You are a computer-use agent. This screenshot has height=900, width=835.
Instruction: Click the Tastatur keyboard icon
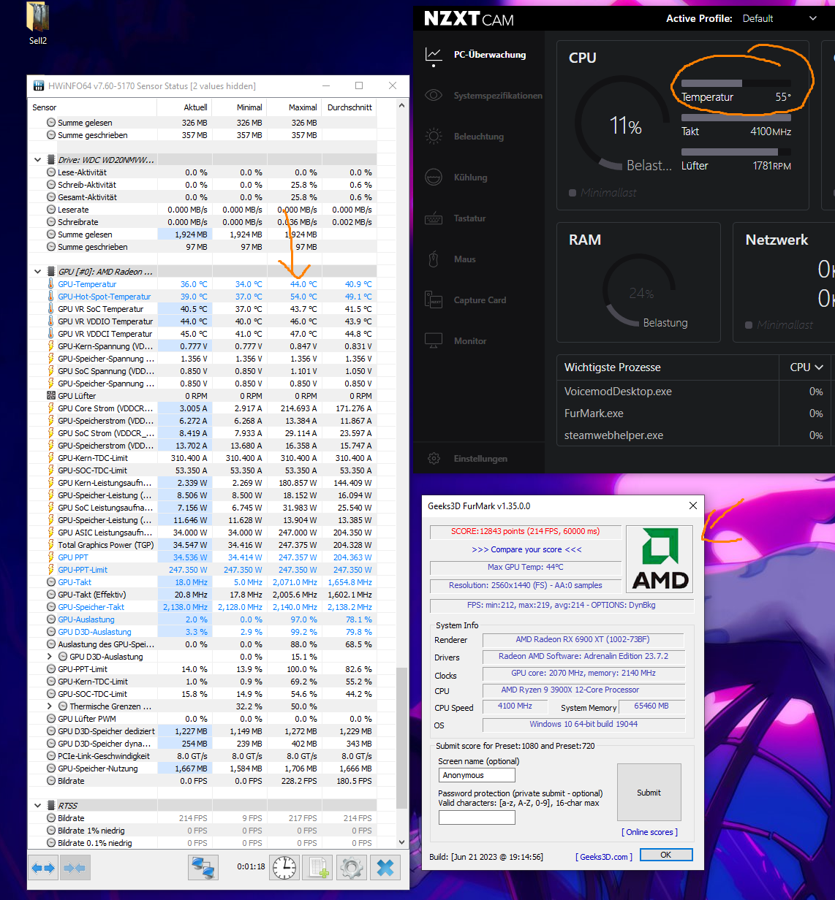click(434, 218)
